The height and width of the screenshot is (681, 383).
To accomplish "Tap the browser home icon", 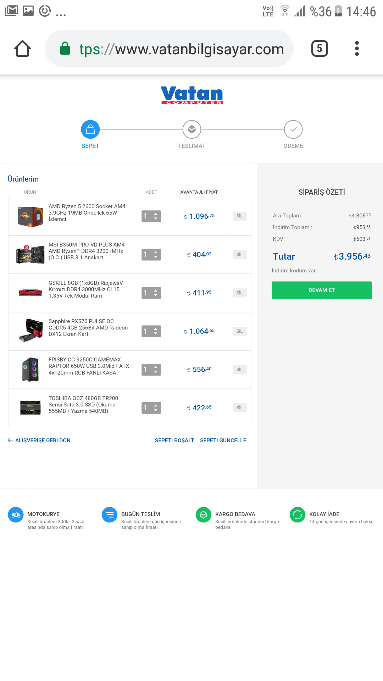I will [22, 49].
